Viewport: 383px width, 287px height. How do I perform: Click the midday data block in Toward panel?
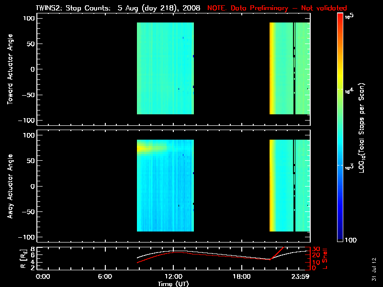click(x=165, y=68)
